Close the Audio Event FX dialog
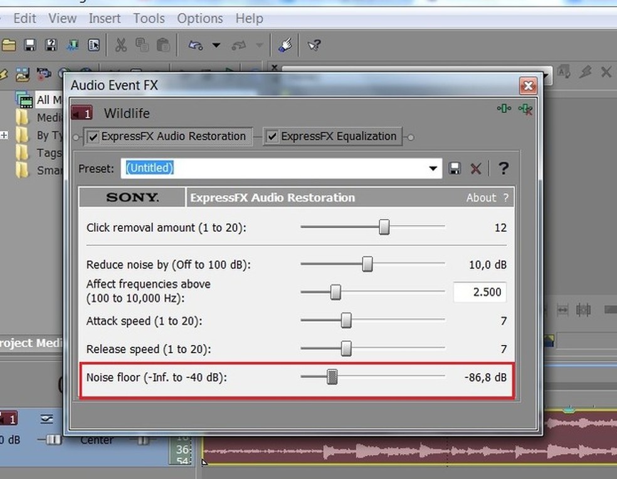The height and width of the screenshot is (479, 617). pos(528,85)
